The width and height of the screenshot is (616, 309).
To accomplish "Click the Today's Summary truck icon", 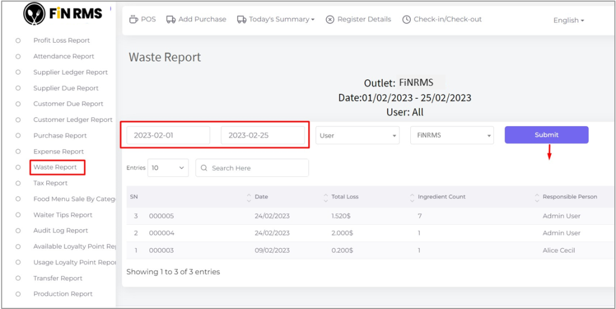I will pos(241,19).
